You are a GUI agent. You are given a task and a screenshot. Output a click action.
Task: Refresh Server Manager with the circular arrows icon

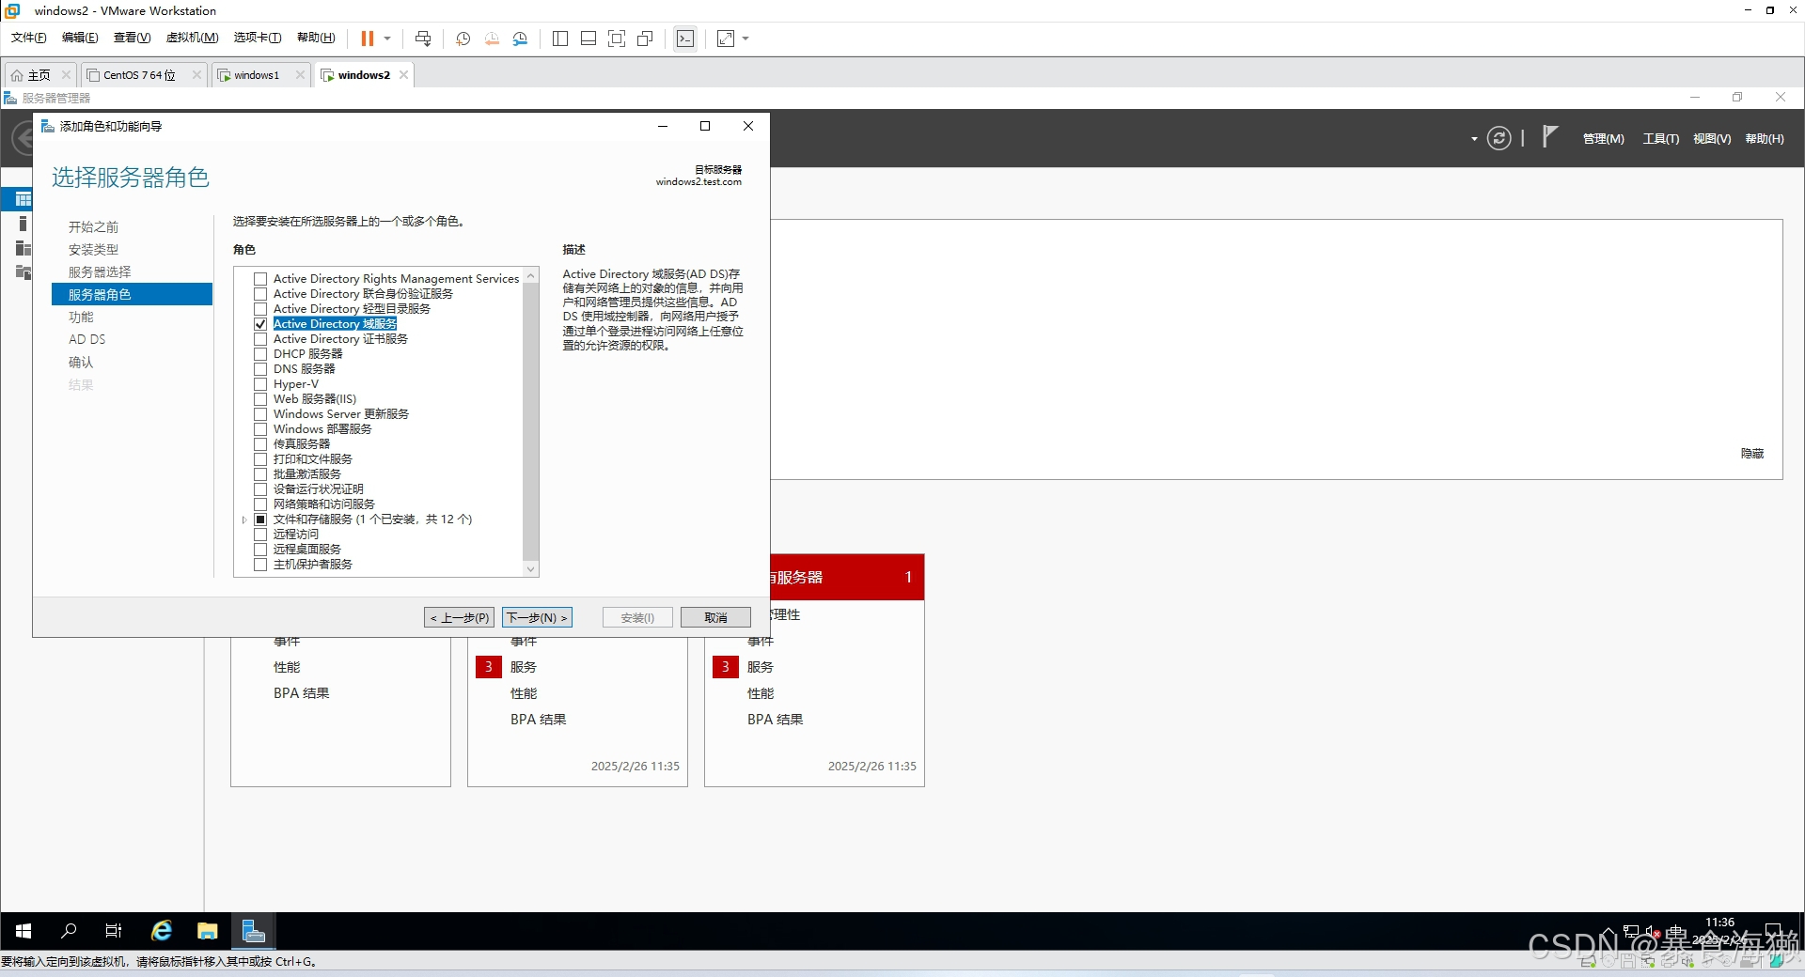pos(1499,138)
